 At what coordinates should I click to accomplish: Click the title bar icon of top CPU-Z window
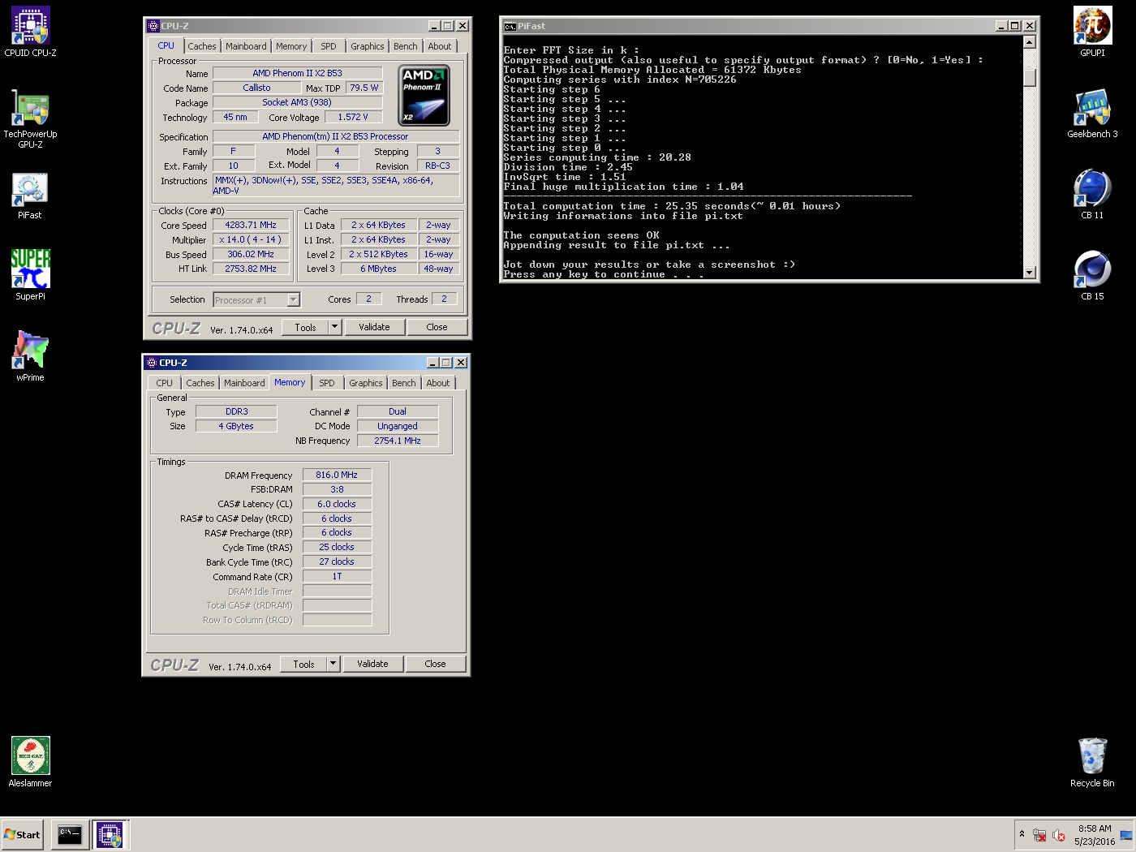click(x=153, y=26)
